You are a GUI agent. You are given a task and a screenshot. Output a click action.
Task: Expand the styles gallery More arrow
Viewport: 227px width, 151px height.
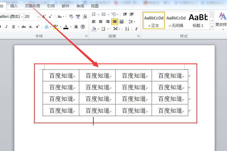point(212,27)
